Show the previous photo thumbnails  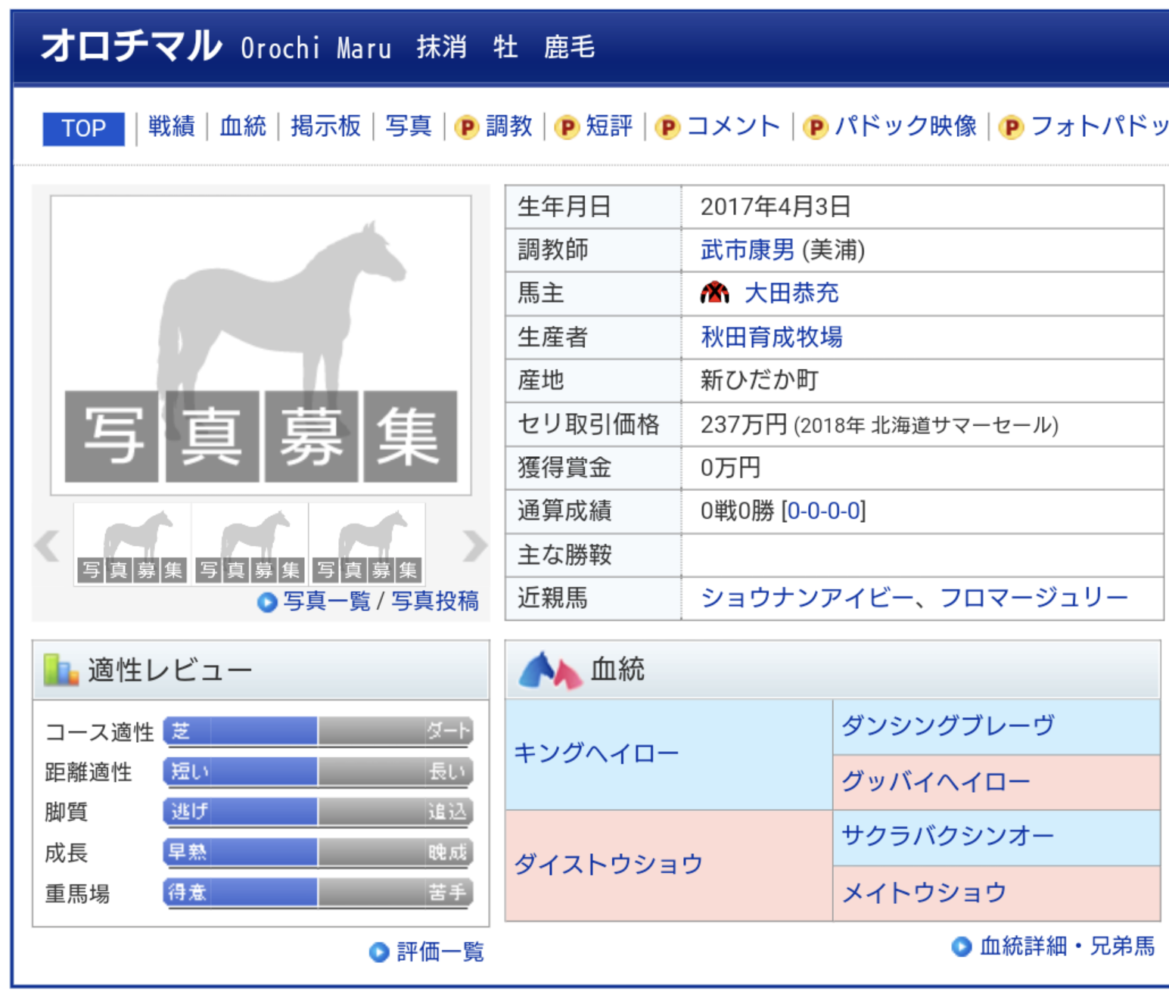(x=47, y=545)
